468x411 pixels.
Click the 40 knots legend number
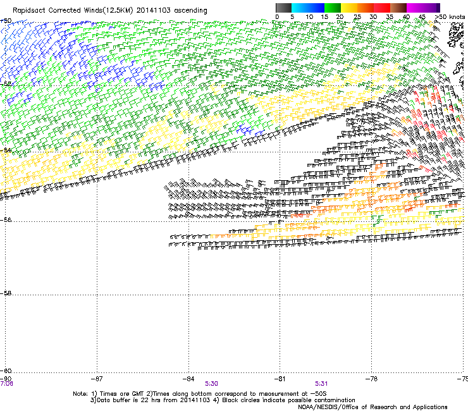pyautogui.click(x=406, y=17)
